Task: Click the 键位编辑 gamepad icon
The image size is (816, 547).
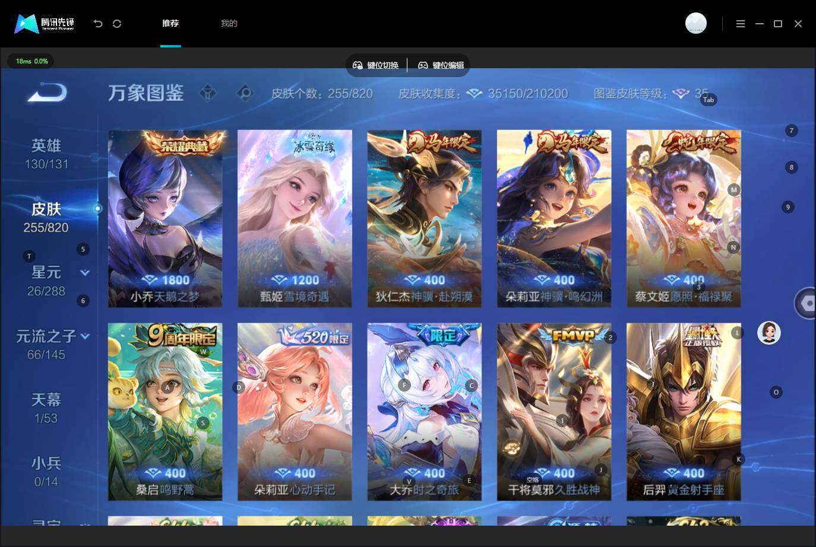Action: point(423,65)
